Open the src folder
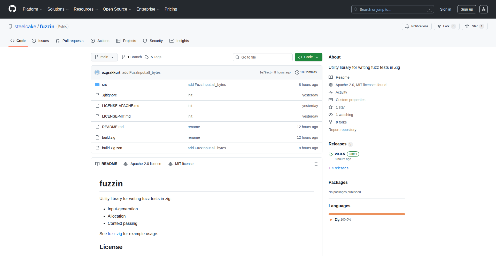496x256 pixels. [104, 85]
